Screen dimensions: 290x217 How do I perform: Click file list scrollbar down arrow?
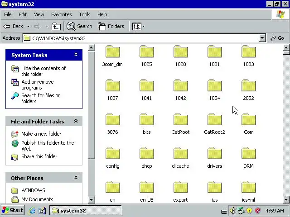click(286, 199)
